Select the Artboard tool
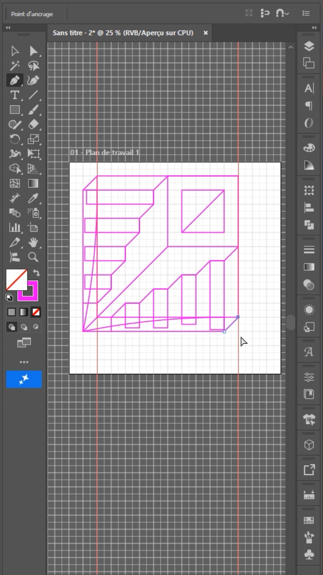The image size is (323, 575). 33,228
